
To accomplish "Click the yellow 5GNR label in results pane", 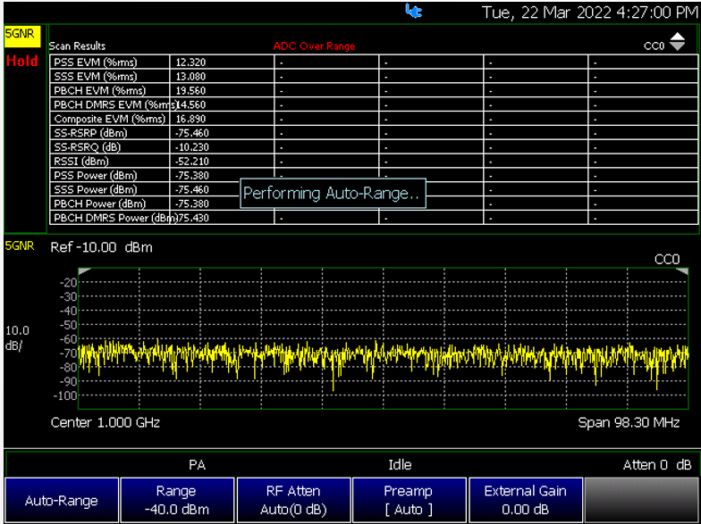I will click(x=21, y=36).
